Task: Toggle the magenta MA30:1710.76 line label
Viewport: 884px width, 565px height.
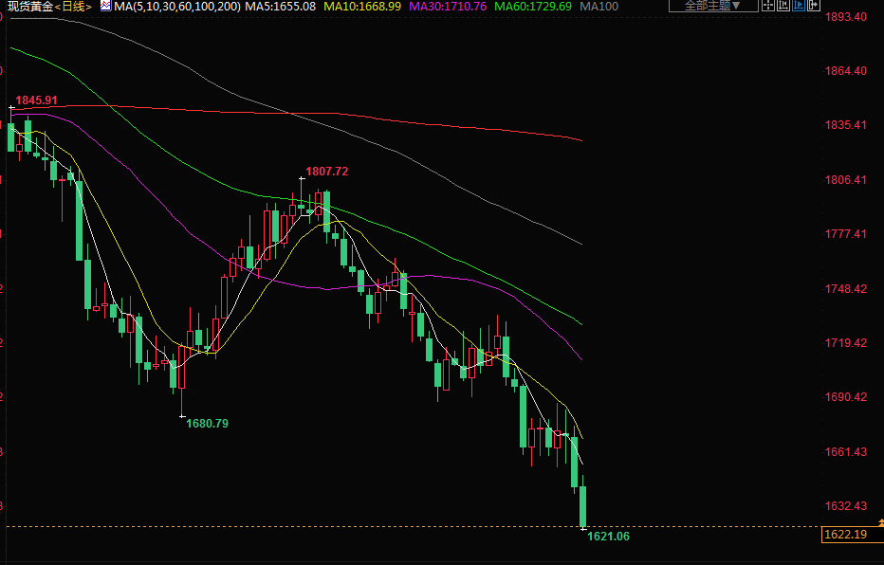Action: click(448, 6)
